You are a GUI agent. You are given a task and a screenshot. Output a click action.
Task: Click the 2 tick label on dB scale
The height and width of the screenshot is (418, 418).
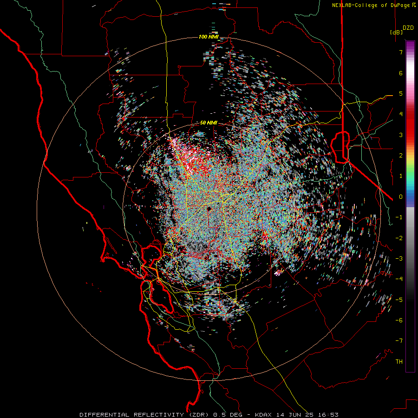[401, 156]
